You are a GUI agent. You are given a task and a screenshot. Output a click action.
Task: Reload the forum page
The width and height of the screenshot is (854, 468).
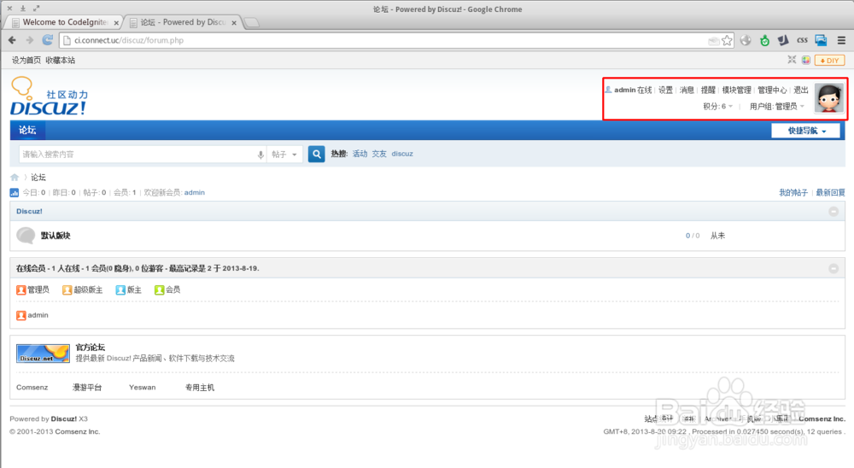pos(47,40)
